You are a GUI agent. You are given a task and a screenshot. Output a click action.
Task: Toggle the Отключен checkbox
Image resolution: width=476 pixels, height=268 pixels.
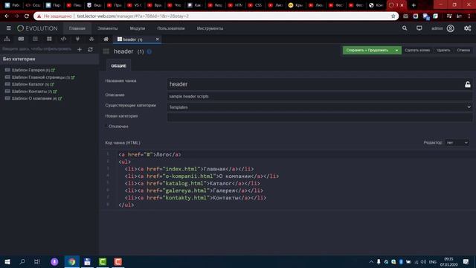point(106,126)
